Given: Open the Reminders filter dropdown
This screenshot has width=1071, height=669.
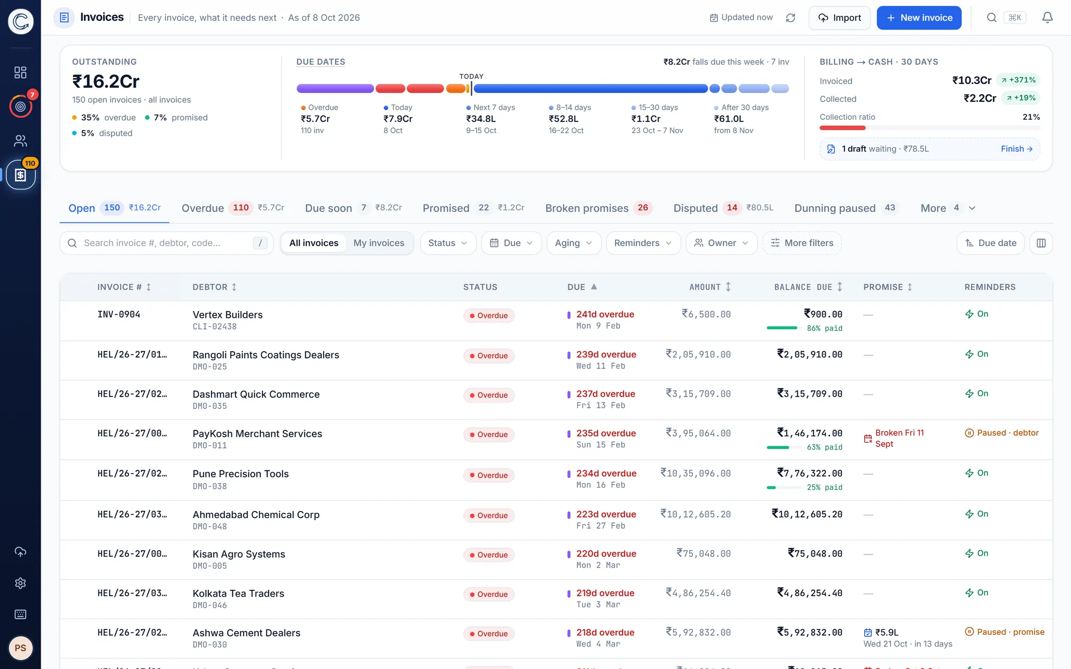Looking at the screenshot, I should 643,243.
